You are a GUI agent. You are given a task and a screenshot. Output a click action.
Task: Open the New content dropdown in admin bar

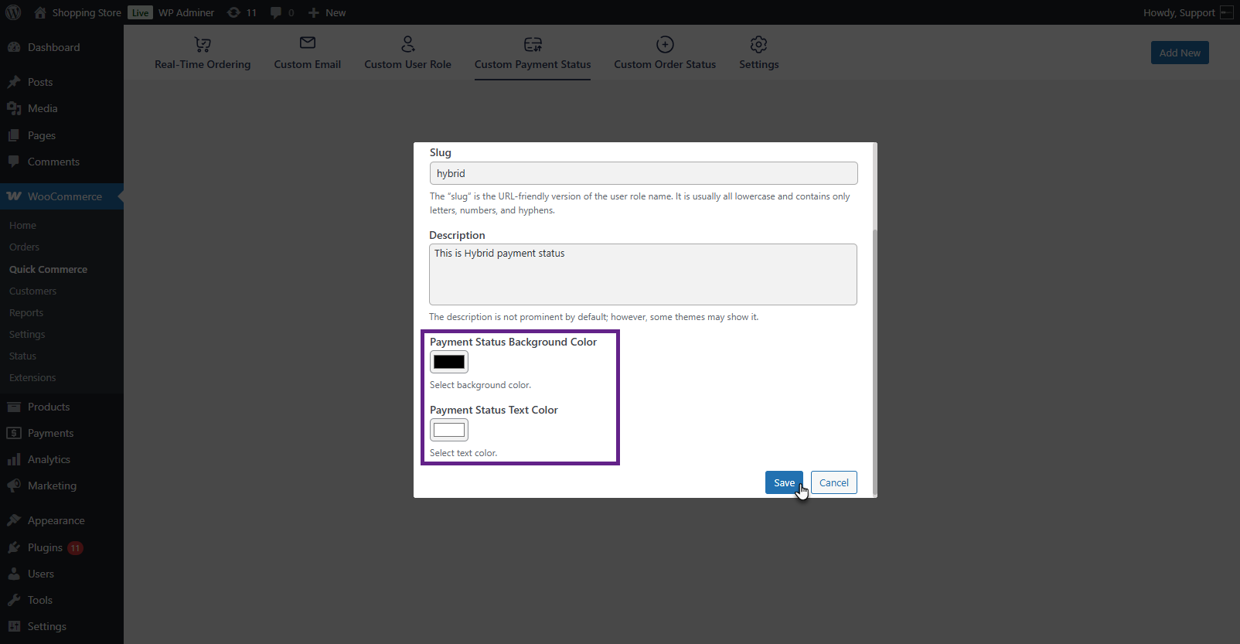(327, 12)
